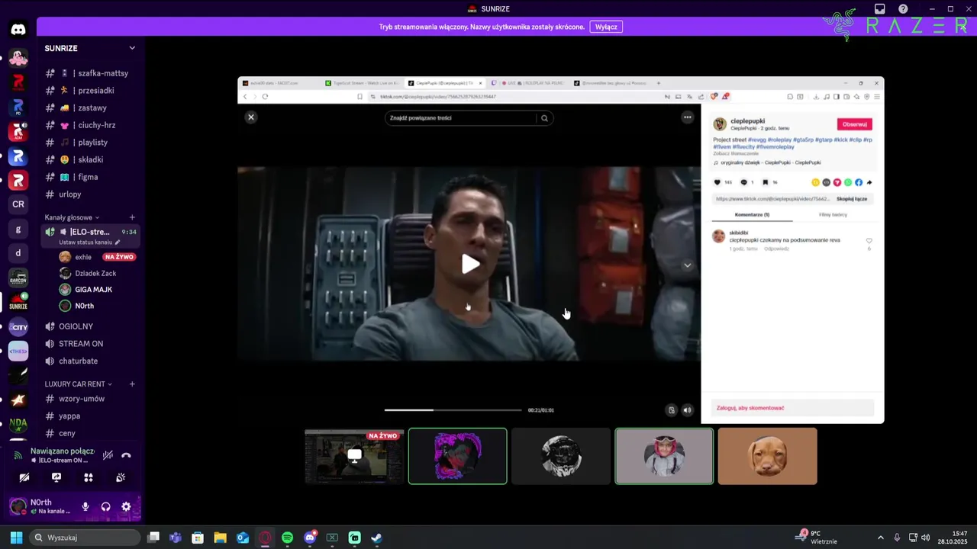Turn on camera in voice panel
Image resolution: width=977 pixels, height=549 pixels.
24,477
